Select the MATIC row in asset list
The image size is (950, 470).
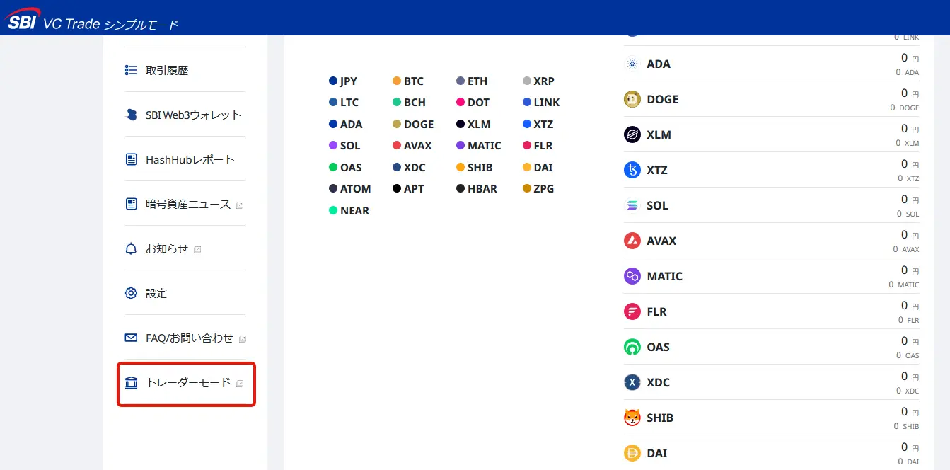(772, 276)
